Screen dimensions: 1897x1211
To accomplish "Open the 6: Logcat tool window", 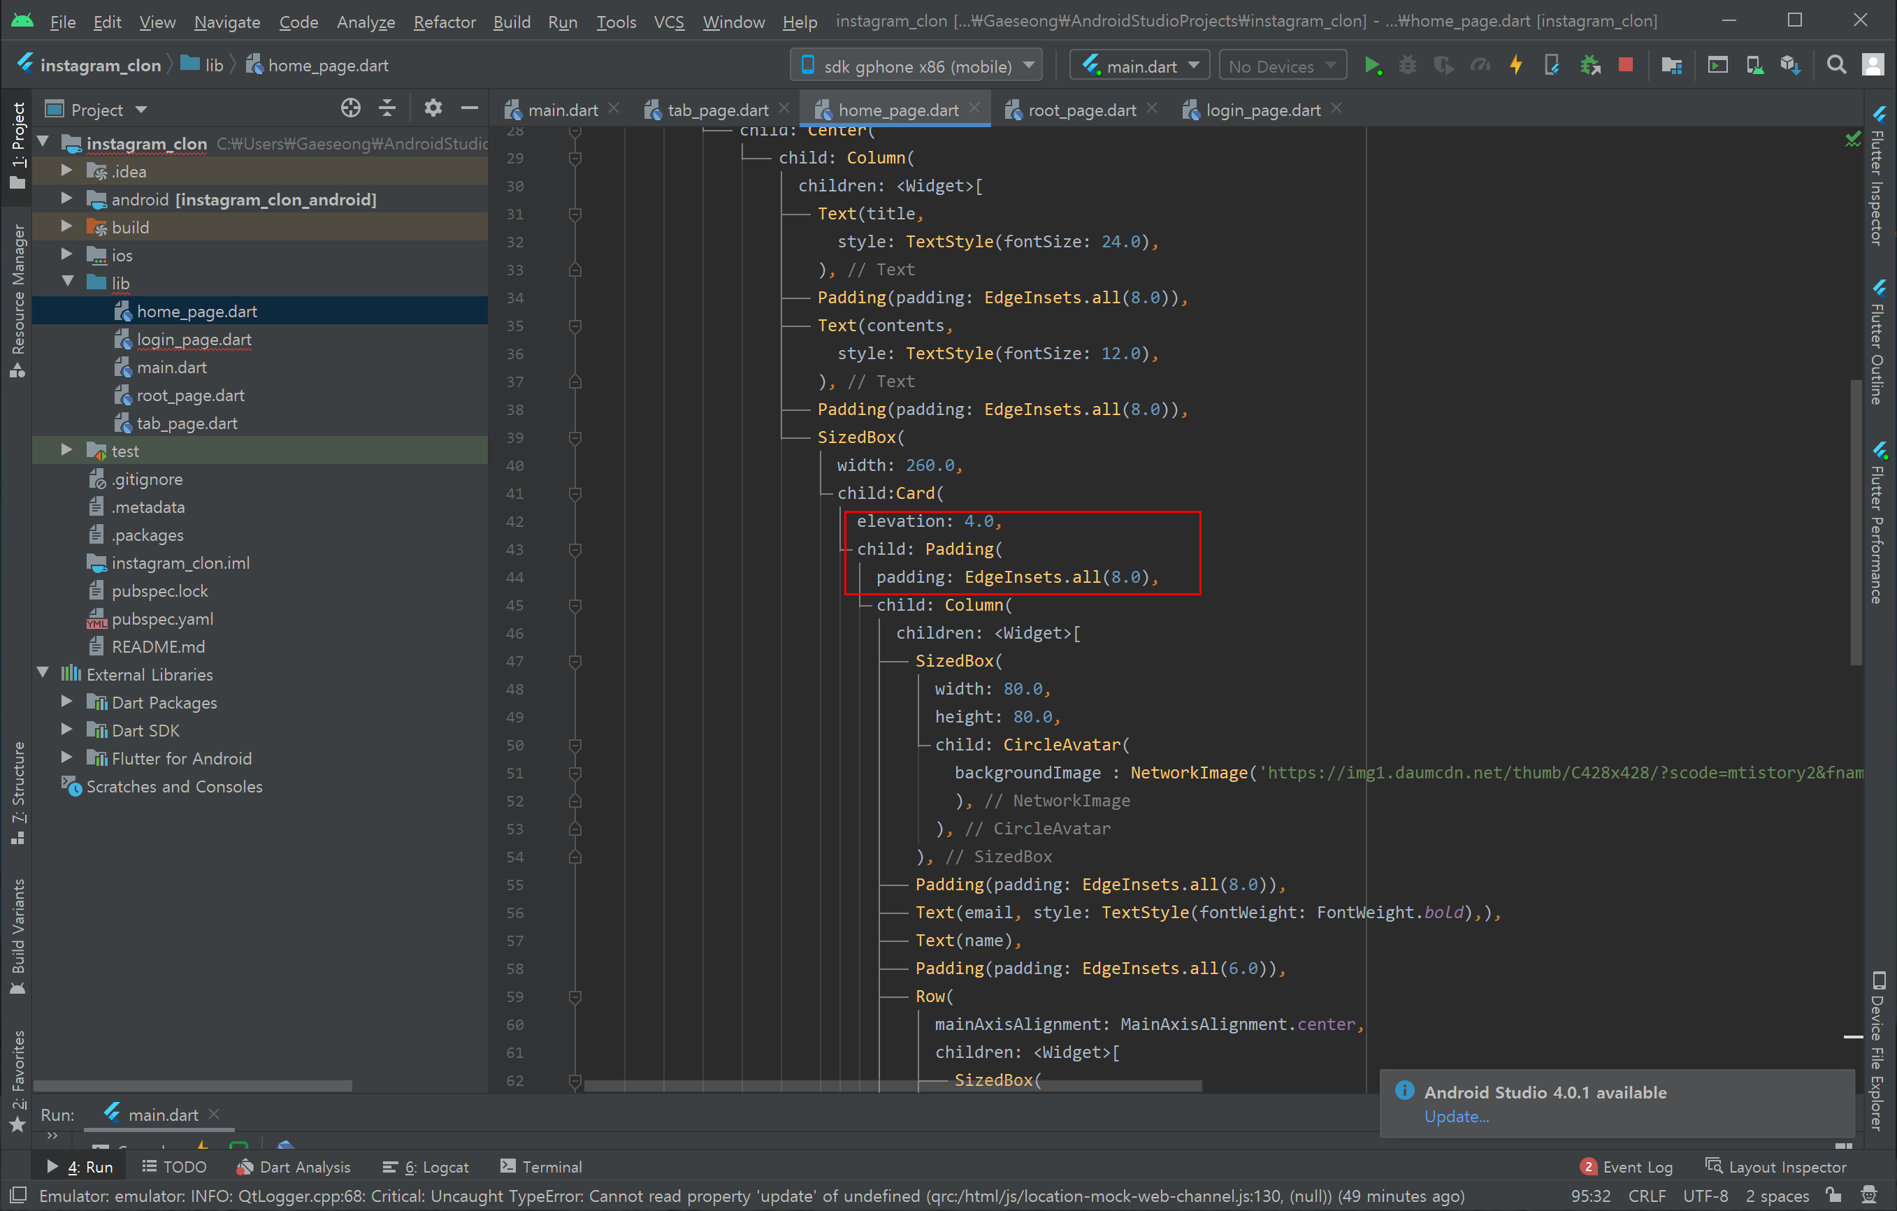I will coord(426,1167).
